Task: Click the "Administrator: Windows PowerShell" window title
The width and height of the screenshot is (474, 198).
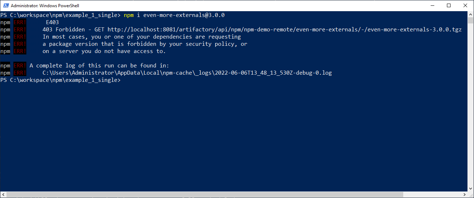Action: click(x=45, y=5)
